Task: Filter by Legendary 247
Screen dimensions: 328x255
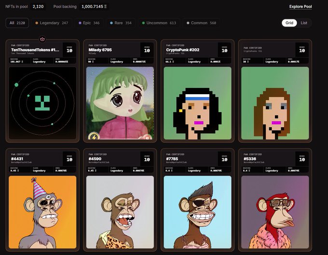Action: 52,23
